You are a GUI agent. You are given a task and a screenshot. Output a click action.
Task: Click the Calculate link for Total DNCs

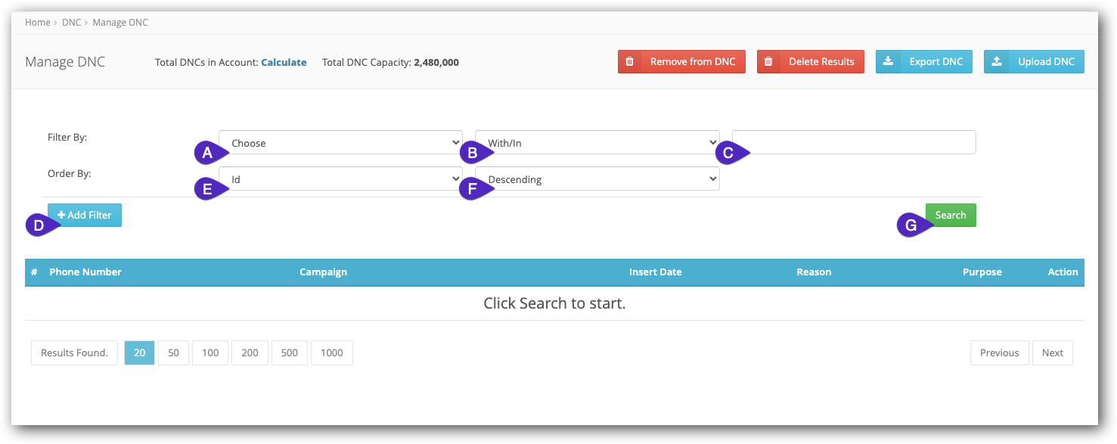pos(284,62)
